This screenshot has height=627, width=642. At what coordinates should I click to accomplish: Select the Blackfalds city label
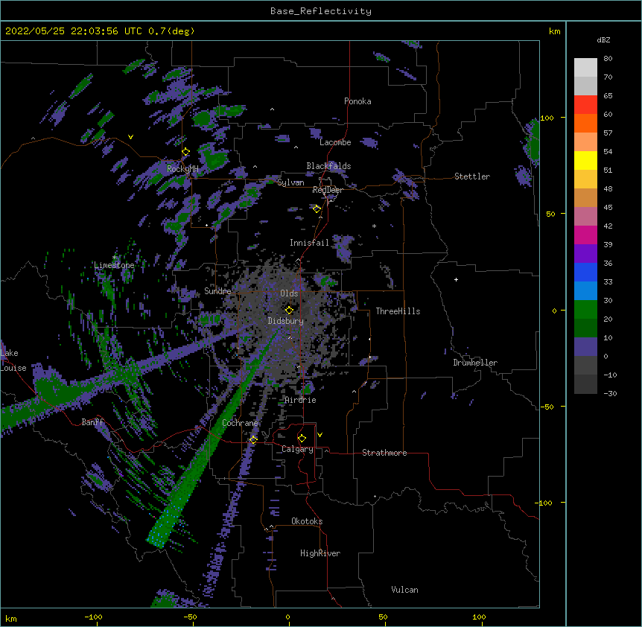(x=328, y=166)
